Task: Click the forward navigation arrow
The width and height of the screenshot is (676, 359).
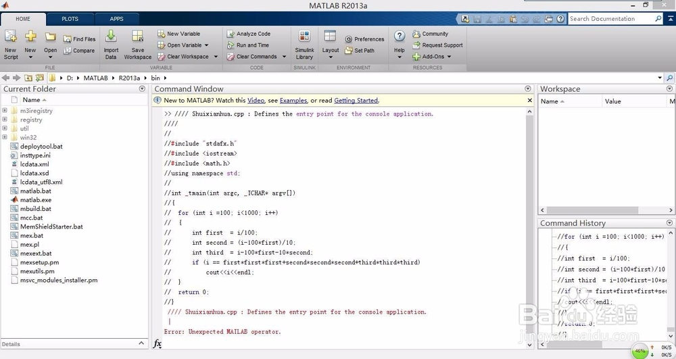Action: pos(16,78)
